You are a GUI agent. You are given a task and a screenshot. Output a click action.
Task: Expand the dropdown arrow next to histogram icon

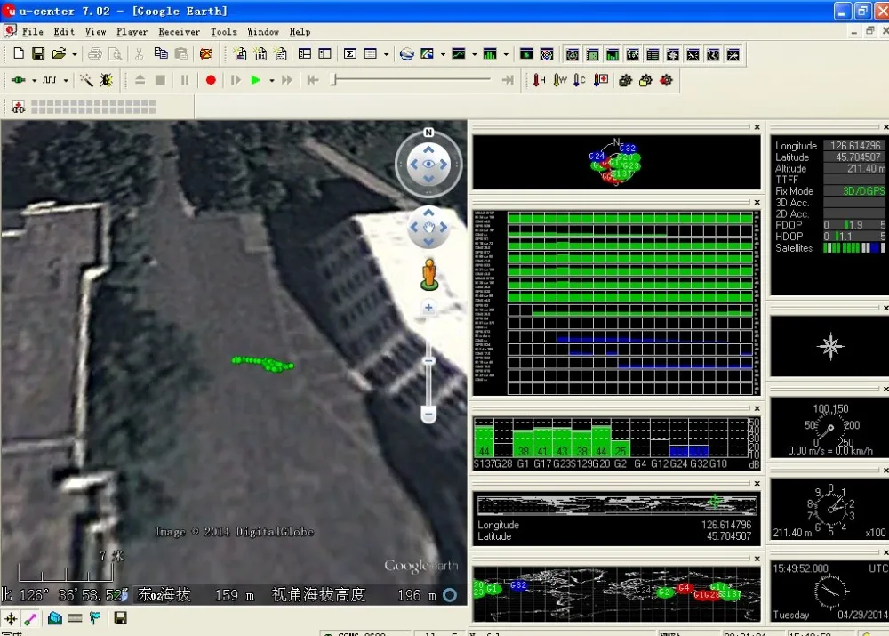pyautogui.click(x=506, y=54)
